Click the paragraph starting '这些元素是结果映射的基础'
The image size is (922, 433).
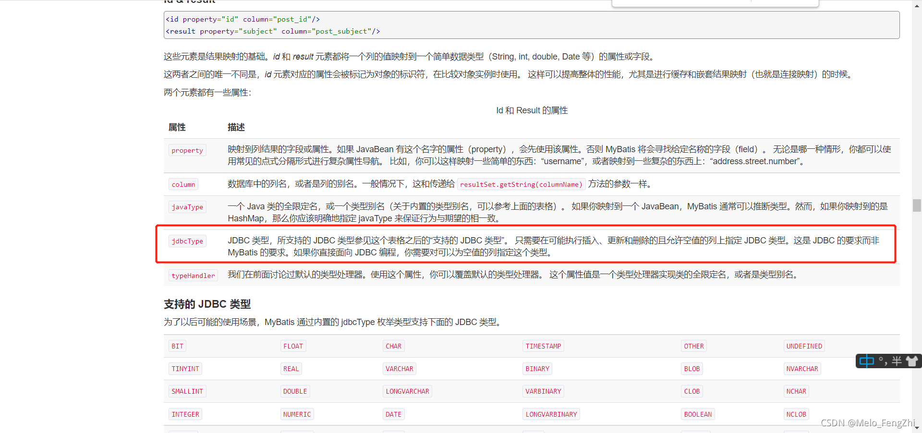tap(409, 57)
